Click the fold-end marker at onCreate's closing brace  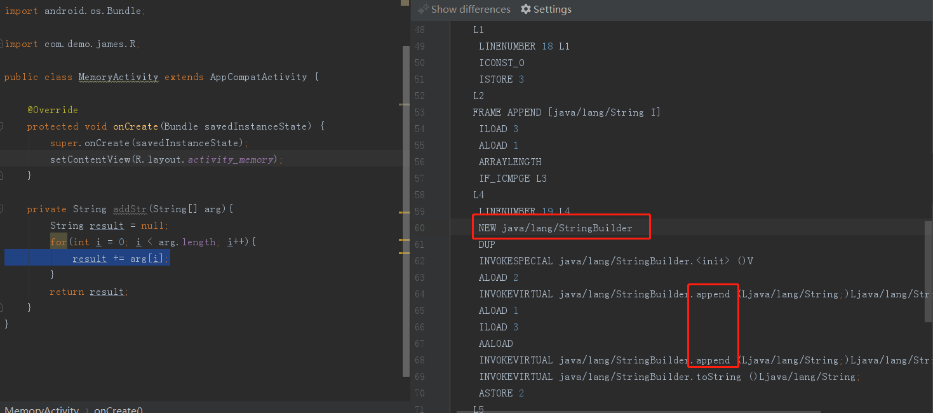(2, 175)
